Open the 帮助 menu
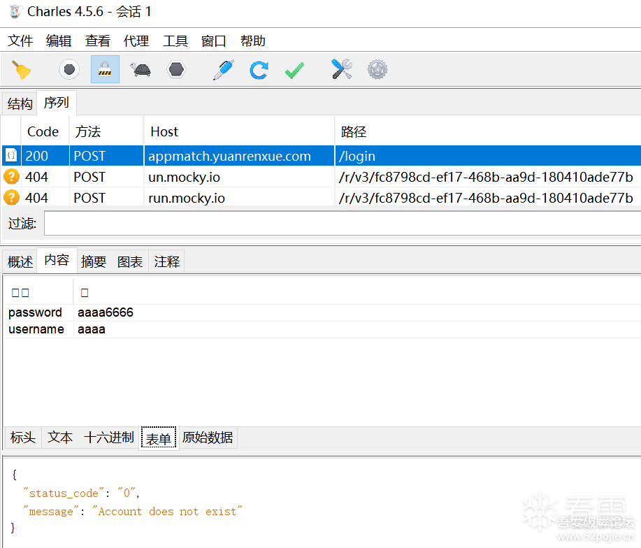 click(252, 41)
